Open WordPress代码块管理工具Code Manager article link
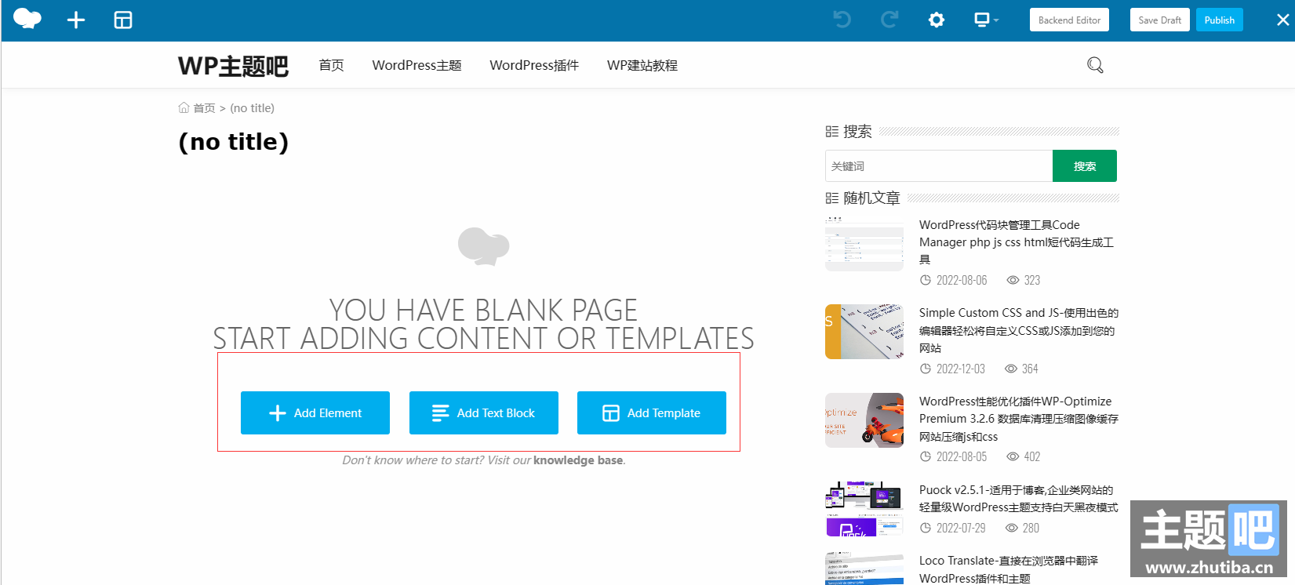 [1017, 242]
